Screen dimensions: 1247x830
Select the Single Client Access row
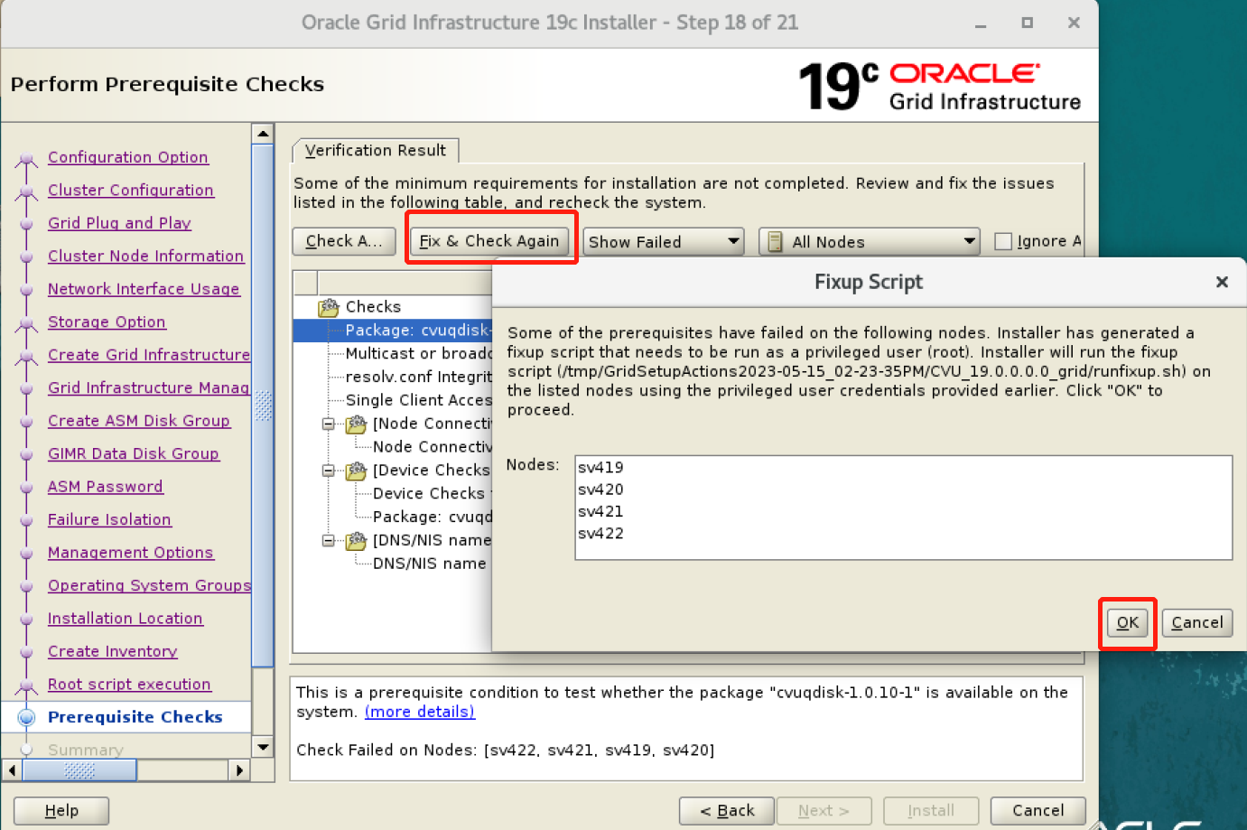click(x=418, y=400)
